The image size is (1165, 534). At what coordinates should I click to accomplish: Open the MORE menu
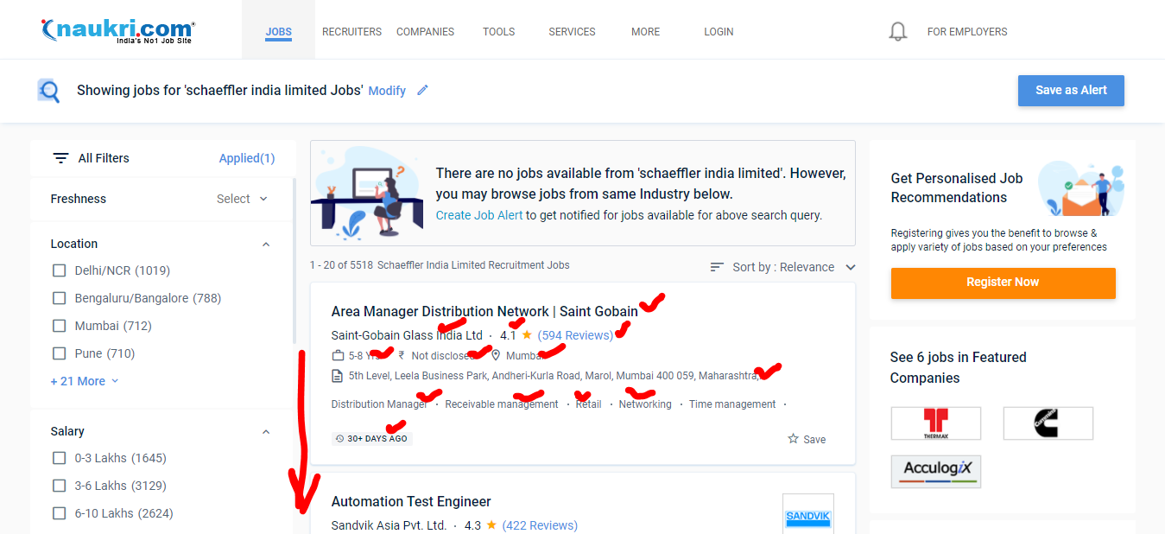(x=645, y=32)
